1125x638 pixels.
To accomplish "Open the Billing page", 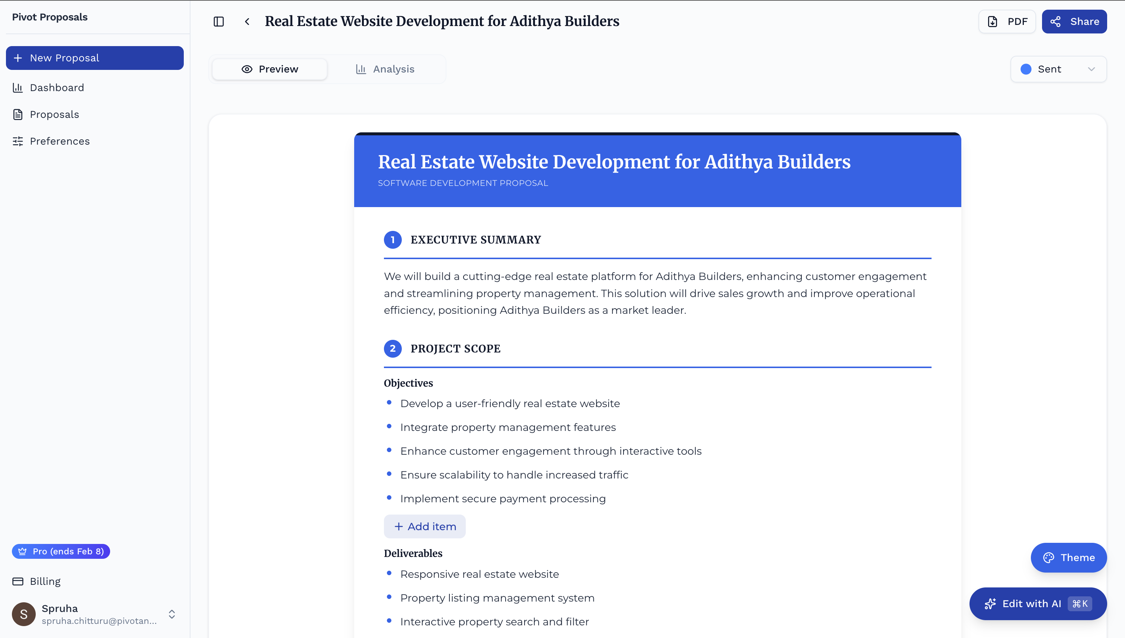I will 45,581.
